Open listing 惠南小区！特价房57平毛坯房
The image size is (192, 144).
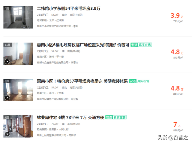click(x=82, y=81)
